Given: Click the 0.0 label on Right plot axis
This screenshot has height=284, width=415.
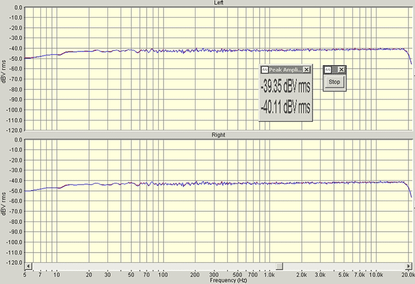Looking at the screenshot, I should [x=18, y=140].
